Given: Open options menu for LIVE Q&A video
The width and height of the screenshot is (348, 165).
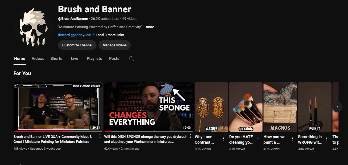Looking at the screenshot, I should [x=100, y=136].
